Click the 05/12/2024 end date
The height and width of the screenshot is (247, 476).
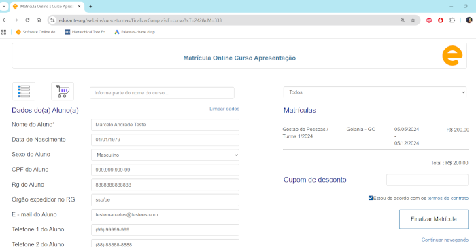pyautogui.click(x=407, y=143)
